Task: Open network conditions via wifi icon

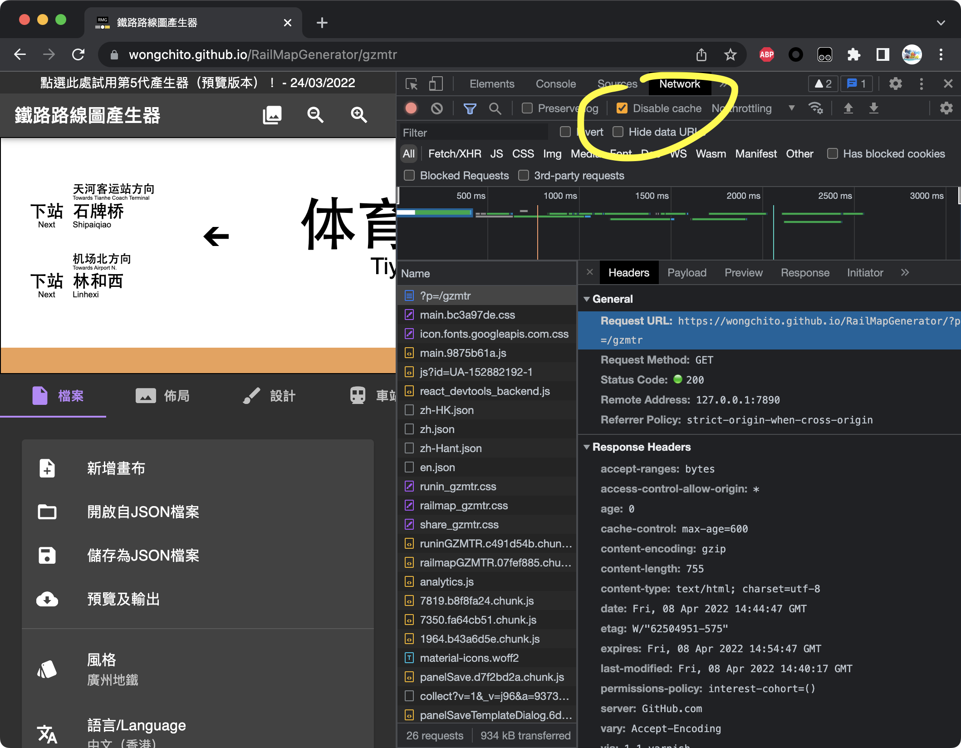Action: pyautogui.click(x=815, y=108)
